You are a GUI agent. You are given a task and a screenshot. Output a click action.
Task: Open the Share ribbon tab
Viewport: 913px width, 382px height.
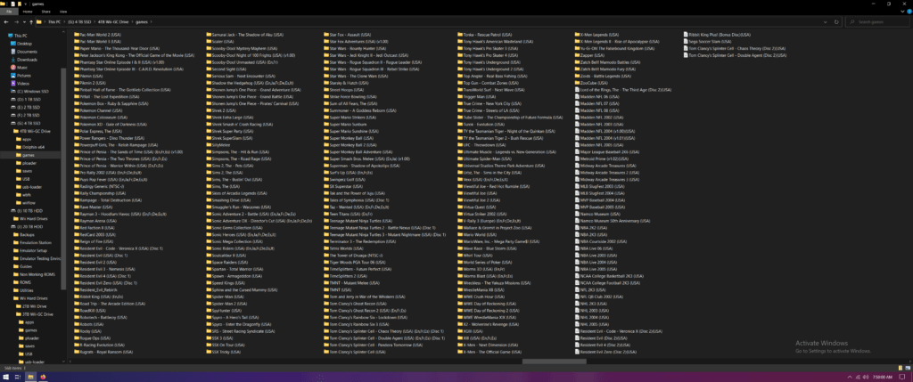click(x=45, y=12)
